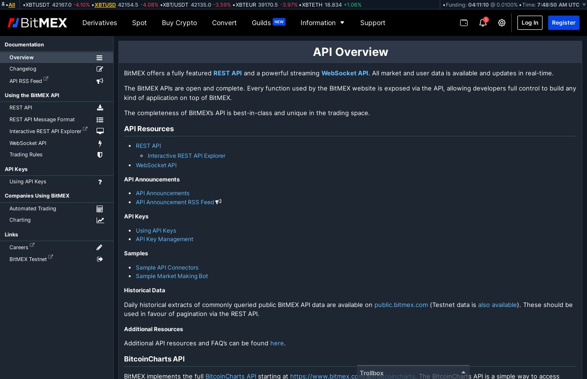587x379 pixels.
Task: Open the Support page
Action: point(373,23)
